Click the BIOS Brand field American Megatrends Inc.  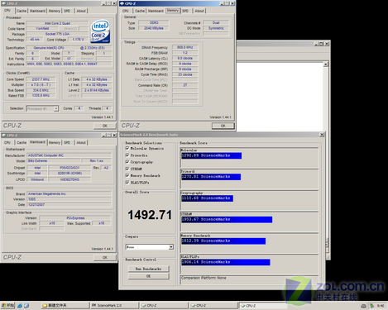coord(69,194)
